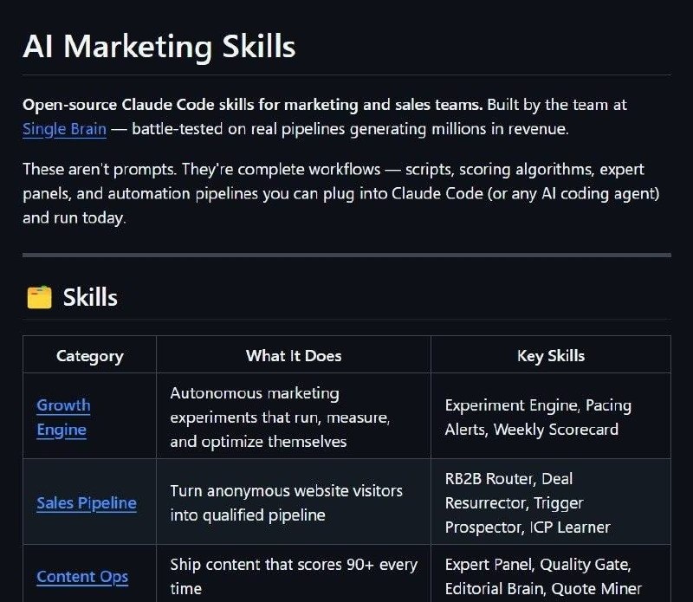The width and height of the screenshot is (693, 602).
Task: Click the Expert Panel, Quality Gate cell
Action: (x=551, y=576)
